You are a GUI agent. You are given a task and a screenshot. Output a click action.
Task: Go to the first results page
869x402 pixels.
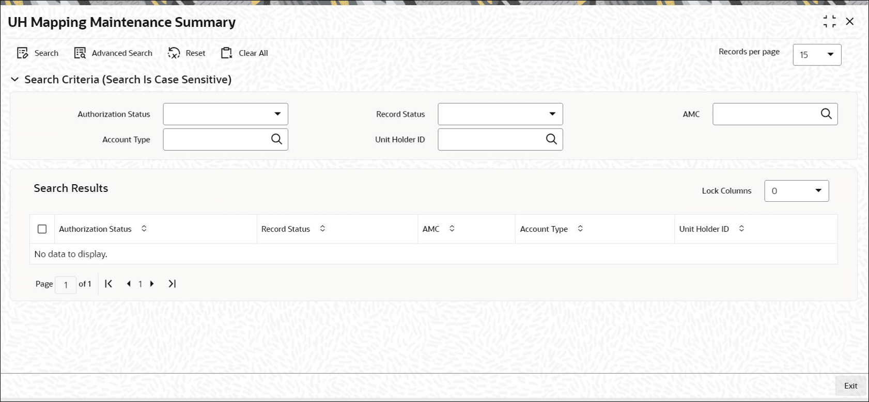click(108, 284)
